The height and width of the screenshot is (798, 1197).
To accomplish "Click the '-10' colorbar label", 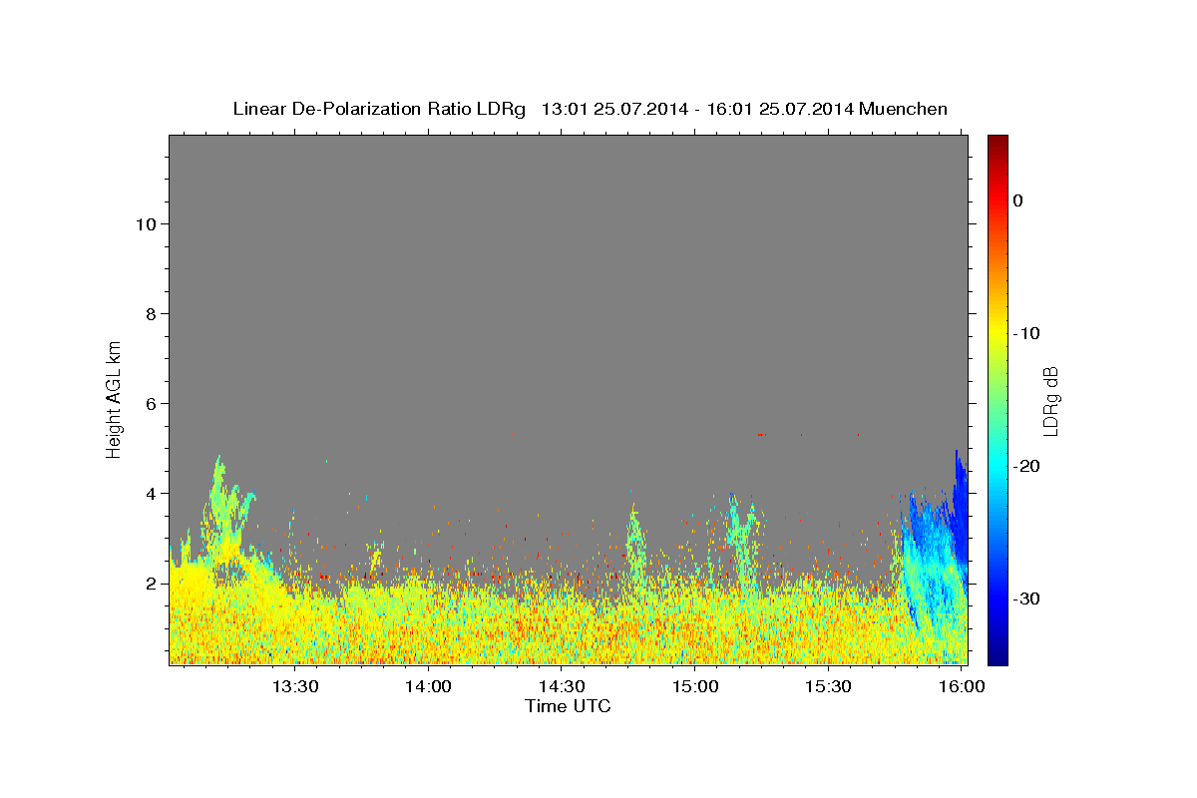I will 1026,333.
